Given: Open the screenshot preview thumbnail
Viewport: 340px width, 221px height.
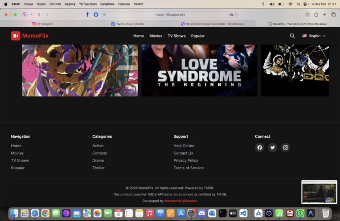Looking at the screenshot, I should point(319,192).
